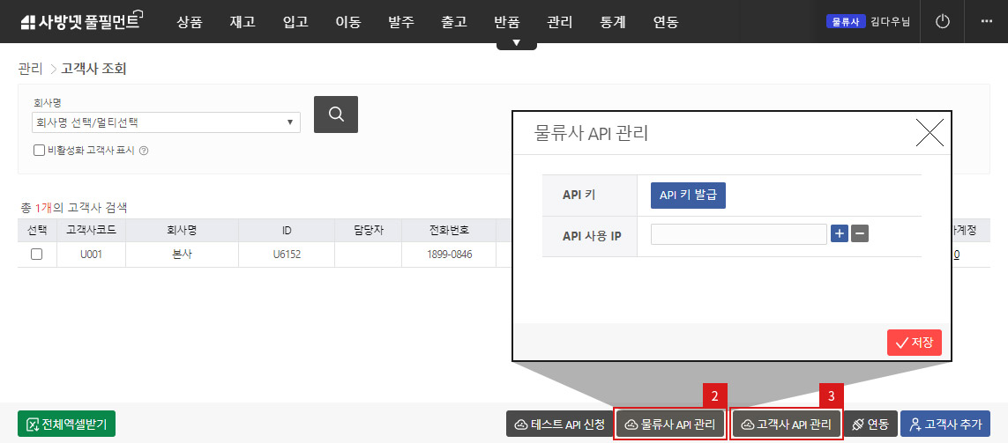
Task: Click 전체엑셀받기 download button
Action: coord(66,424)
